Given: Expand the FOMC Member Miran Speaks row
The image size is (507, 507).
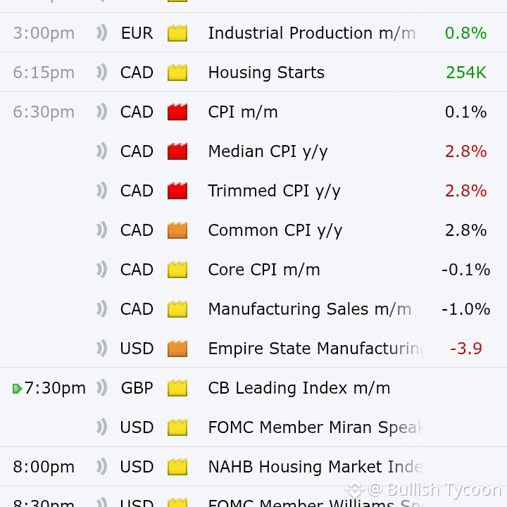Looking at the screenshot, I should tap(315, 427).
